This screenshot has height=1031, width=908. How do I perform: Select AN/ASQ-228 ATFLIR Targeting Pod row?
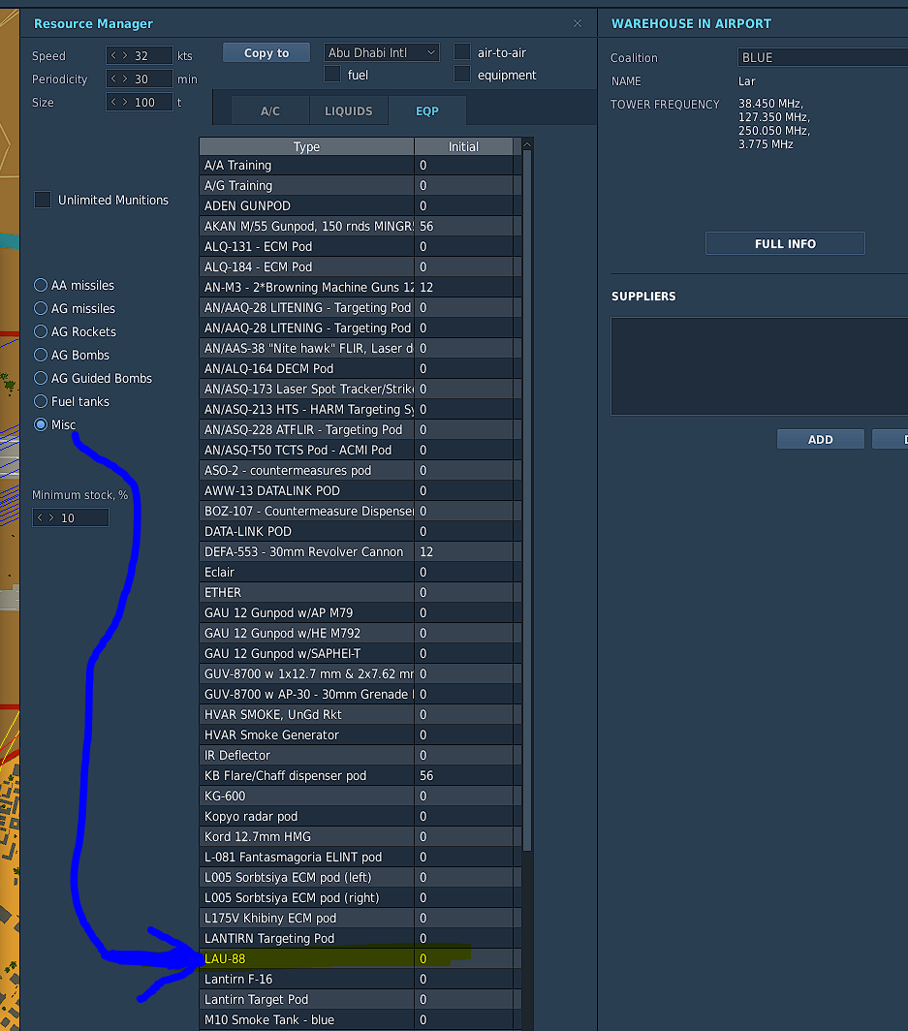pos(360,429)
